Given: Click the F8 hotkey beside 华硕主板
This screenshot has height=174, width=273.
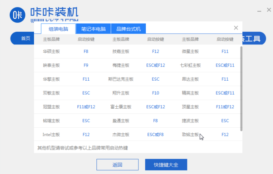Looking at the screenshot, I should [86, 52].
